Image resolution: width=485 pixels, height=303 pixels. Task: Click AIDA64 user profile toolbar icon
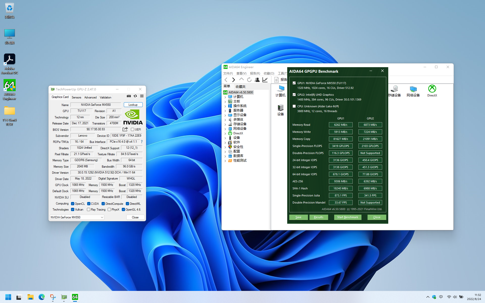[x=257, y=80]
